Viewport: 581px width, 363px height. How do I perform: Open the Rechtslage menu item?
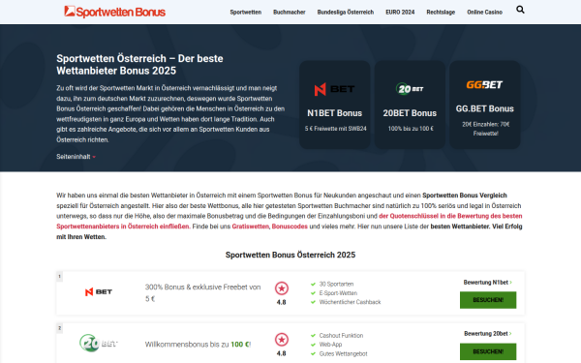(441, 13)
